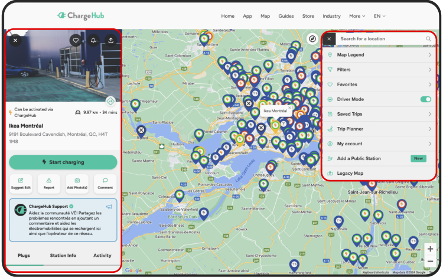Open Keyboard shortcuts link on map
Image resolution: width=443 pixels, height=277 pixels.
click(x=376, y=272)
